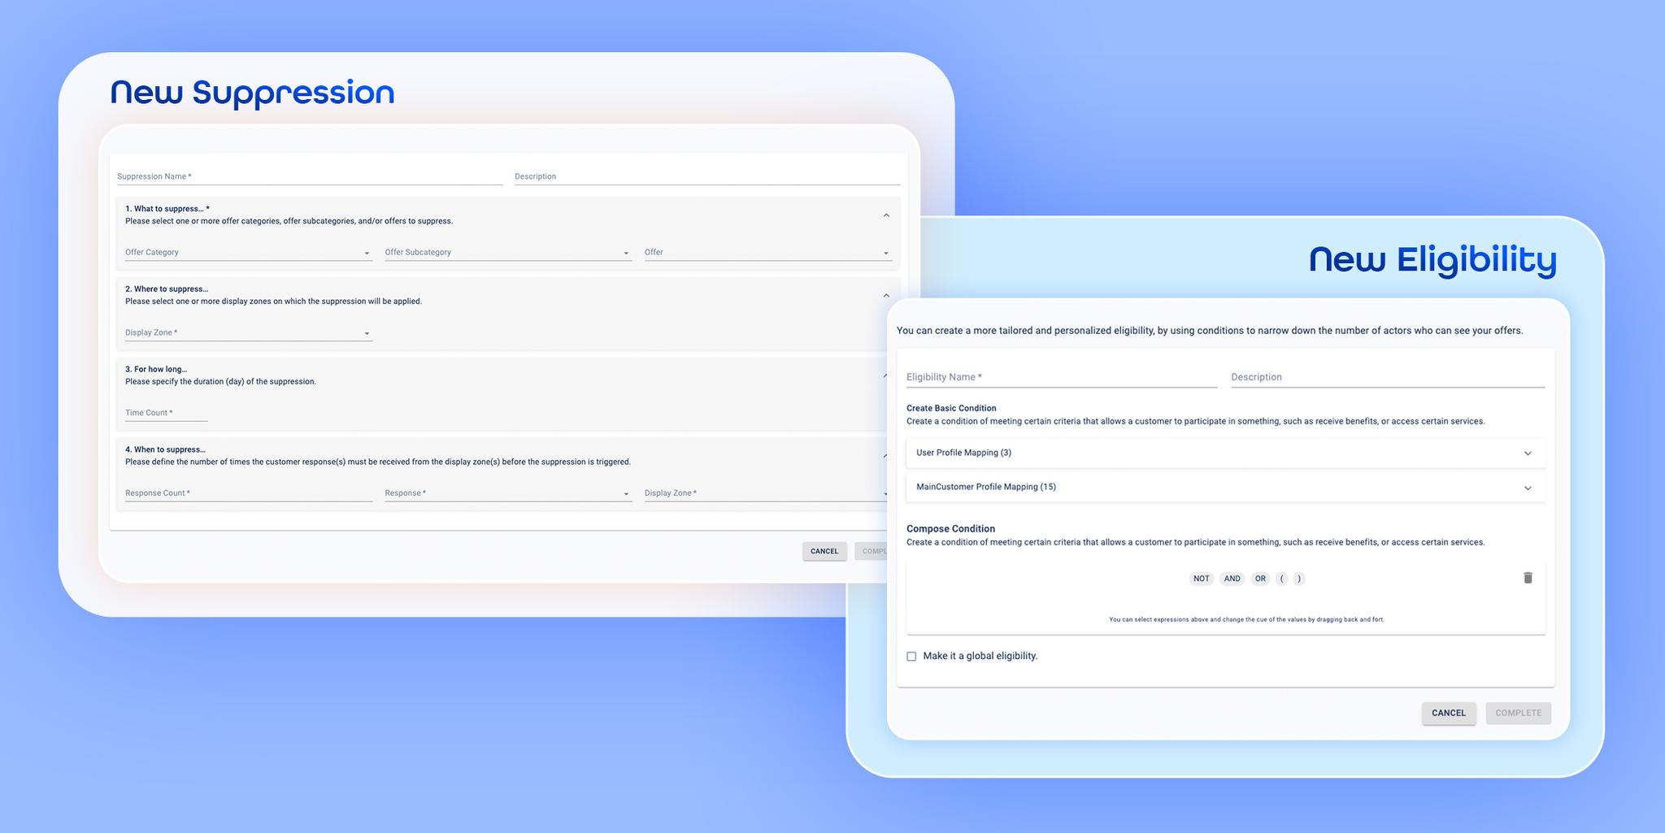Insert the OR operator chip
The width and height of the screenshot is (1665, 833).
[1260, 579]
